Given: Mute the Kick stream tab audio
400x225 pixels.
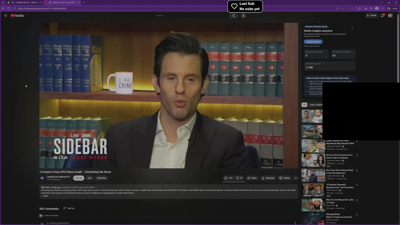Looking at the screenshot, I should point(12,2).
